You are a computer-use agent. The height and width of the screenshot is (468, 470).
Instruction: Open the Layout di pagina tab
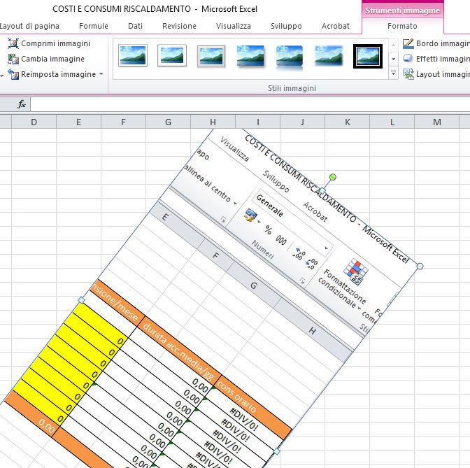click(x=29, y=26)
